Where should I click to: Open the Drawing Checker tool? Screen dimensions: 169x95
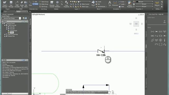52,4
